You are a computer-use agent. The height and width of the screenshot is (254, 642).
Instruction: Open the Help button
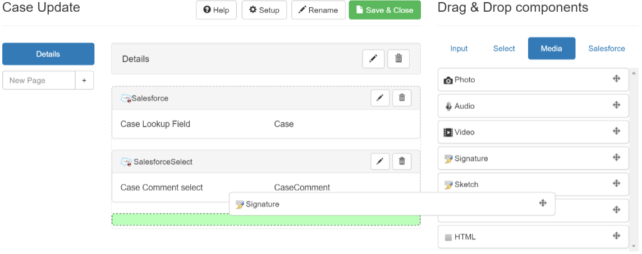coord(216,10)
